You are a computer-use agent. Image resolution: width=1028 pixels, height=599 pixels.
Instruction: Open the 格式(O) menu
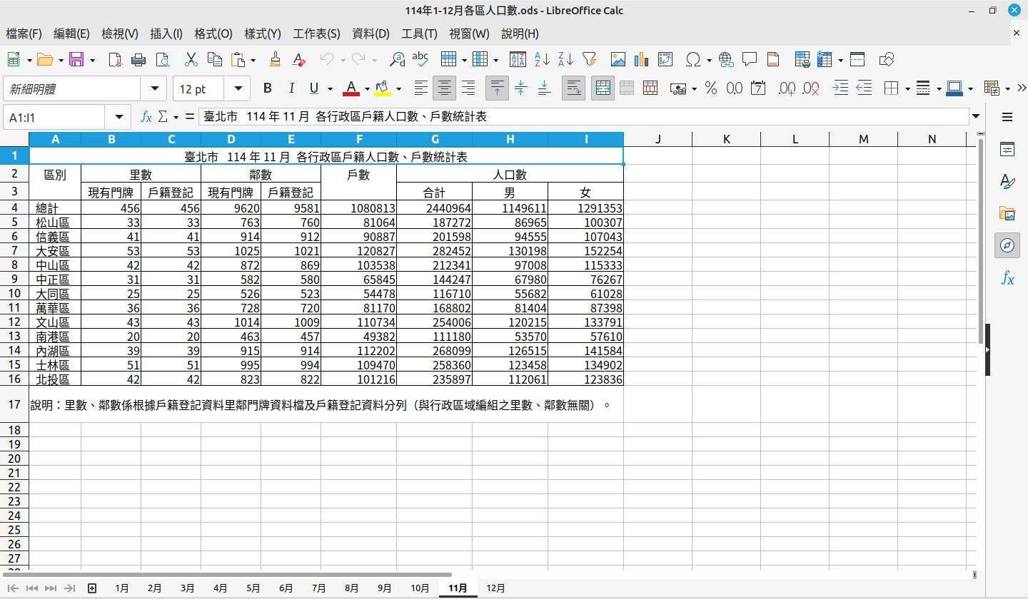[x=213, y=34]
